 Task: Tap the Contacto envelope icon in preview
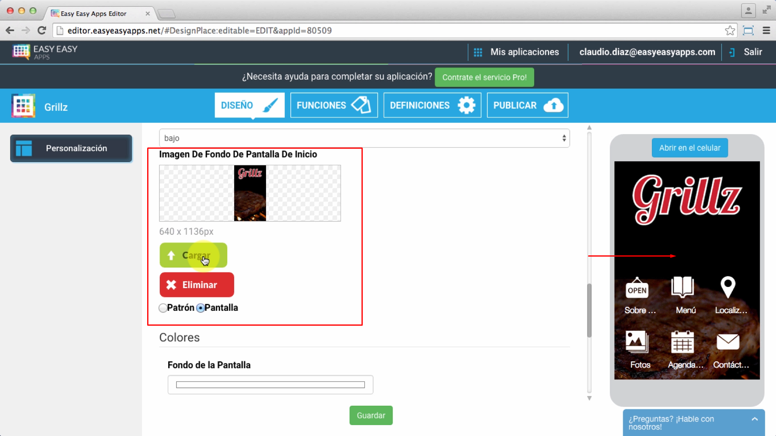(x=727, y=342)
